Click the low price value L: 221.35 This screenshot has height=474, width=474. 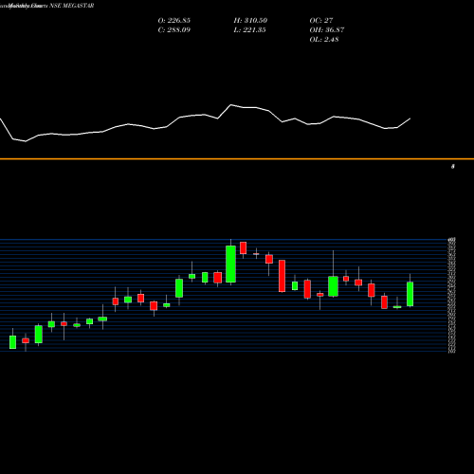coord(249,30)
